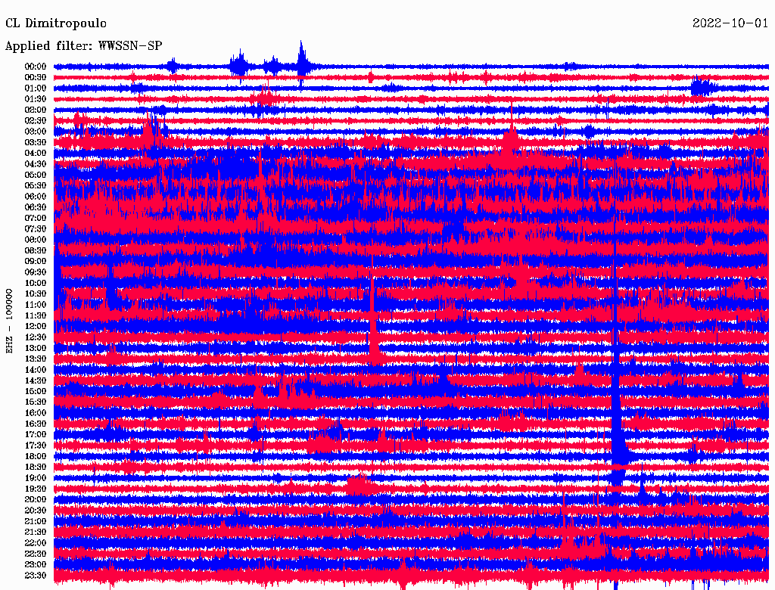Viewport: 775px width, 590px height.
Task: Select the 21:00 time label
Action: 36,521
